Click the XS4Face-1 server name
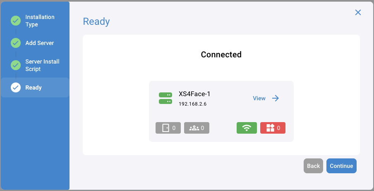 [x=194, y=94]
